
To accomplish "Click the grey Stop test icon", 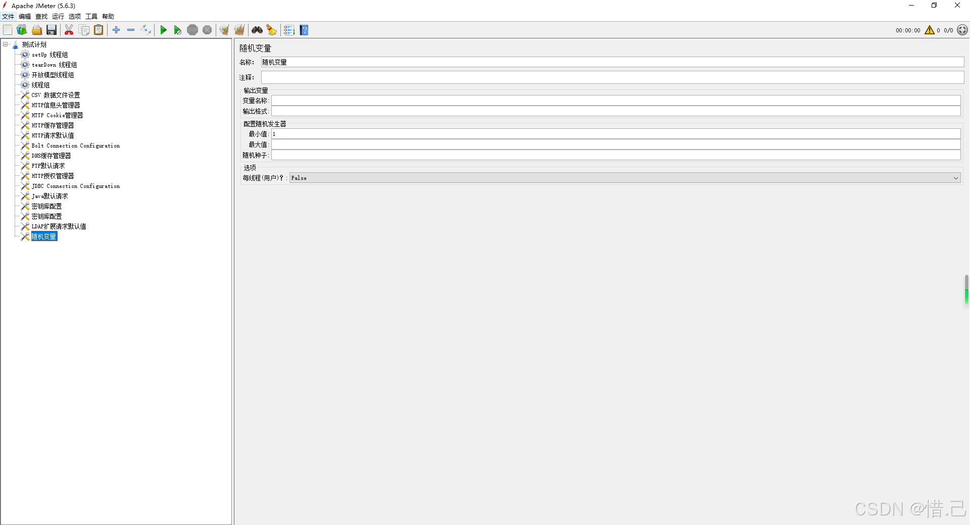I will [192, 30].
